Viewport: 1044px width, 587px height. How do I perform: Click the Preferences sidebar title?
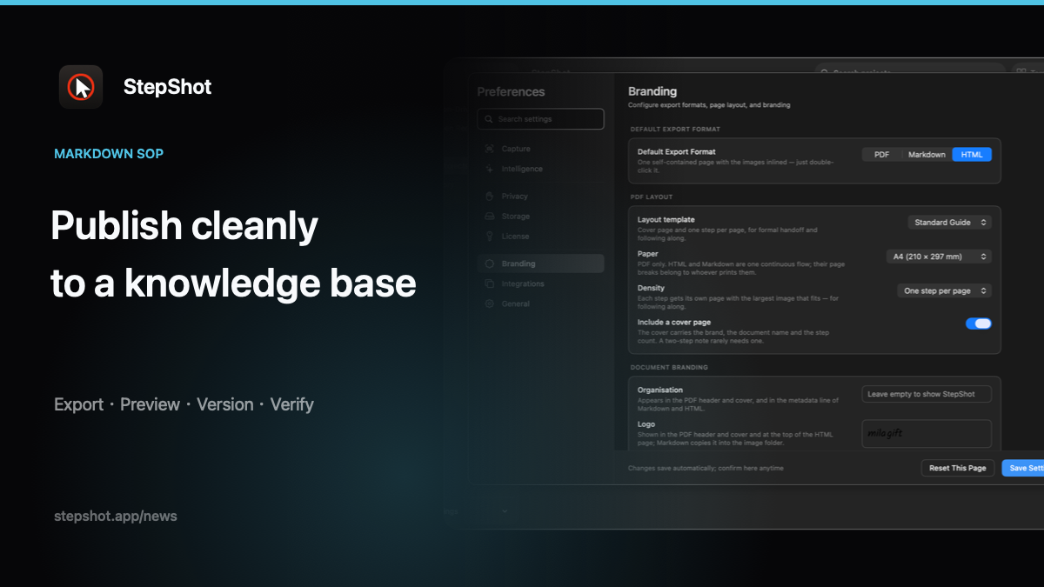pos(511,91)
